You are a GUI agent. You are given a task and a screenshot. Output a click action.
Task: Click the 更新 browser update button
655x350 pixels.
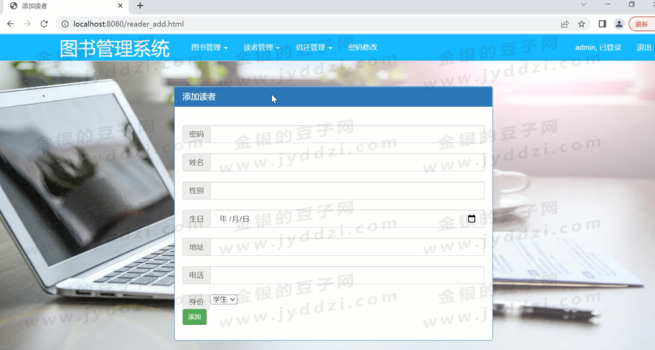pos(642,24)
